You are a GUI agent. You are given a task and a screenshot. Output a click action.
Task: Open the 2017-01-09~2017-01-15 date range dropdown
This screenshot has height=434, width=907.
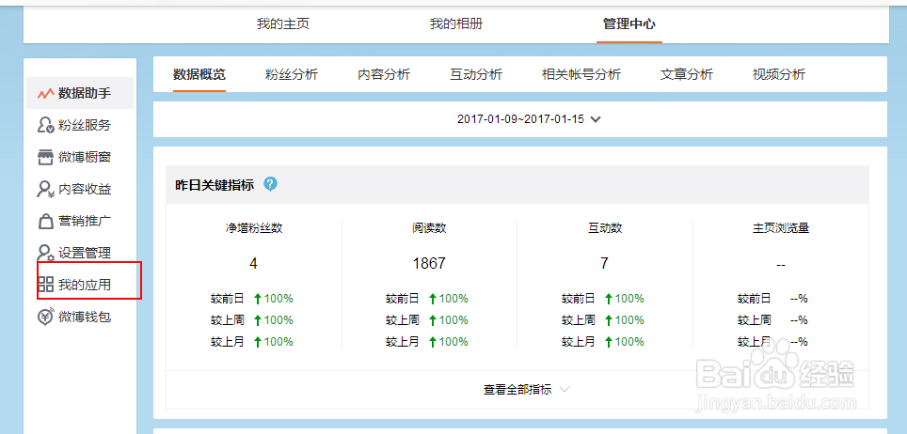pos(529,119)
